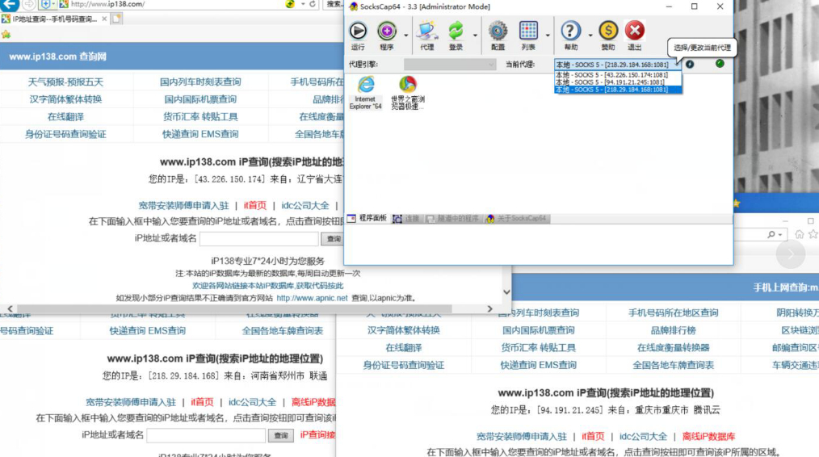Click the browser forward arrow button
The image size is (819, 457).
pyautogui.click(x=29, y=5)
